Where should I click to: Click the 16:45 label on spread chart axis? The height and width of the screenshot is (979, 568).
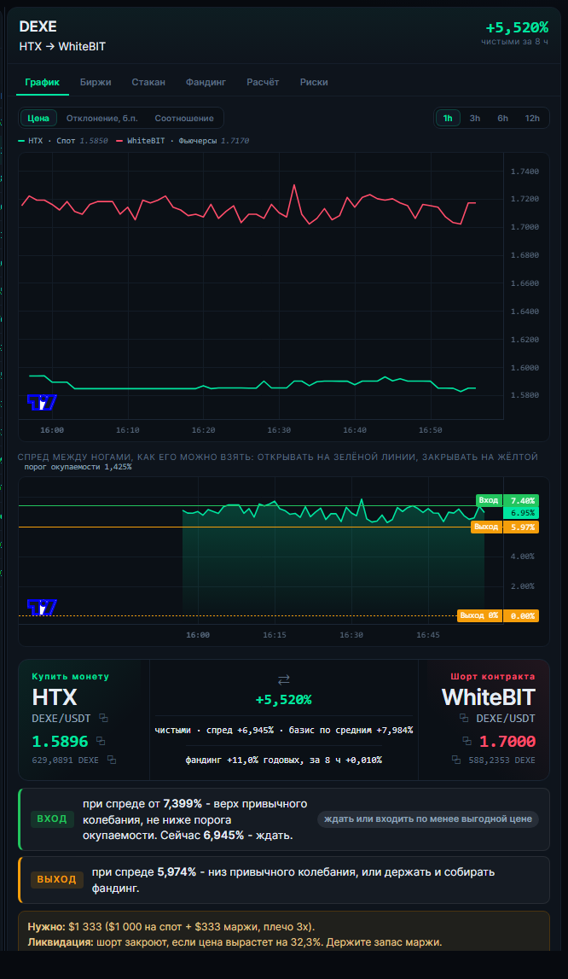point(428,635)
